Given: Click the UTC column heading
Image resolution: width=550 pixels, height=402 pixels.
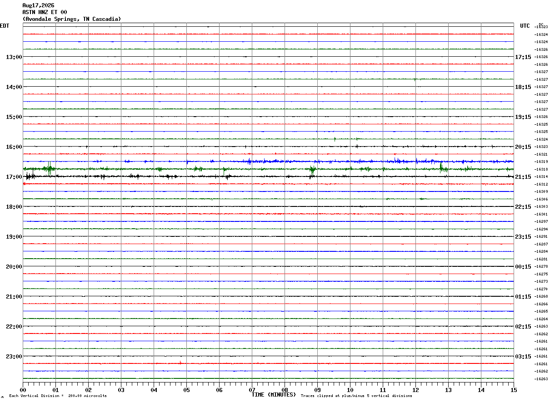Looking at the screenshot, I should [525, 26].
